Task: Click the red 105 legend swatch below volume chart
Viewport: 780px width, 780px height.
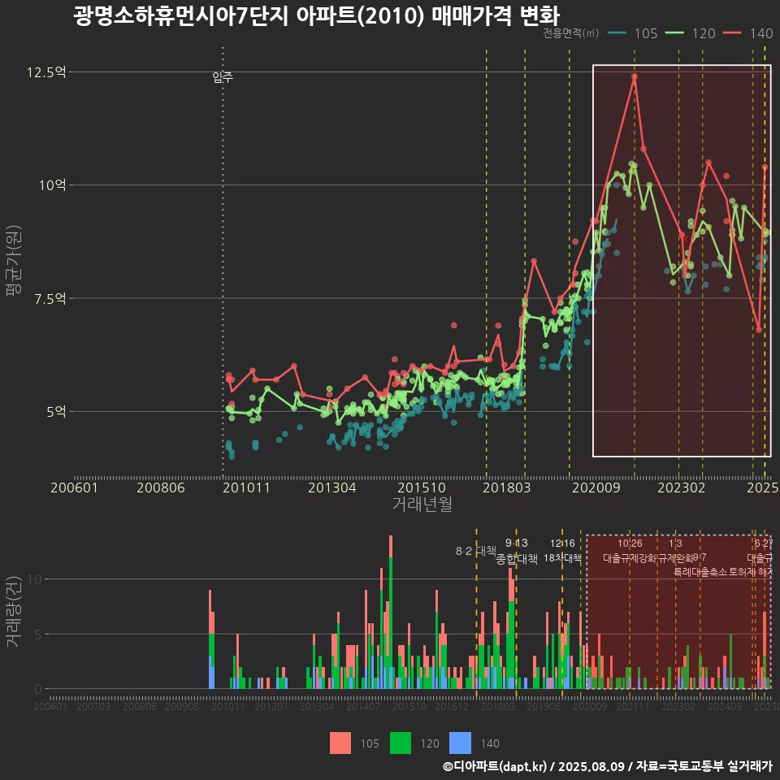Action: tap(340, 743)
